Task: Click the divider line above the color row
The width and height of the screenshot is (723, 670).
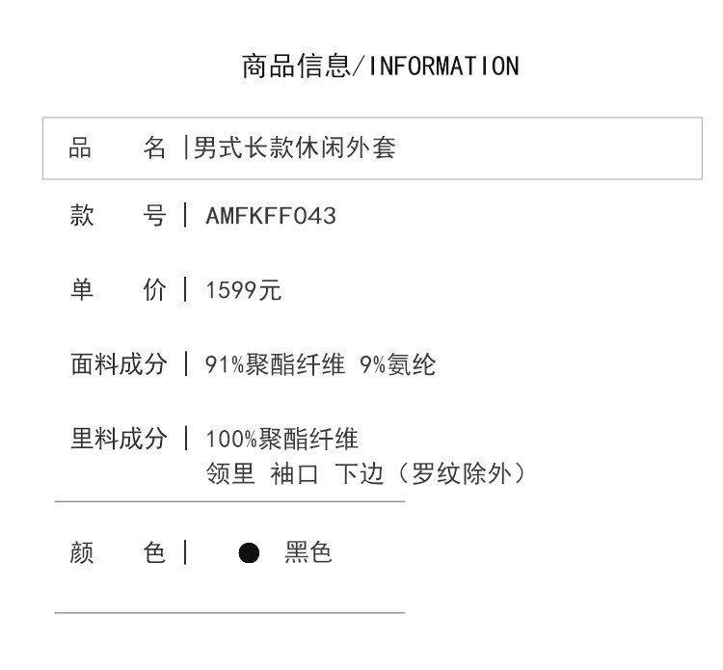Action: 229,501
